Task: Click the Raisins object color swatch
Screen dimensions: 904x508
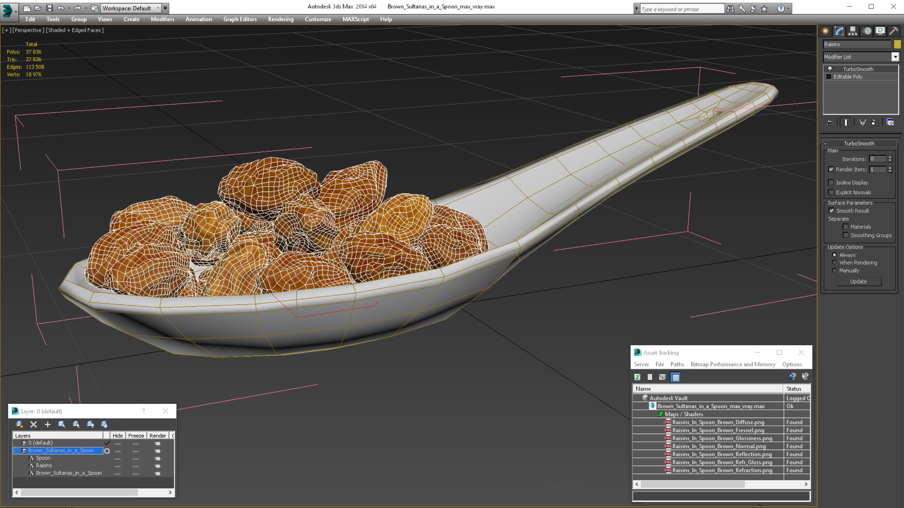Action: [897, 44]
